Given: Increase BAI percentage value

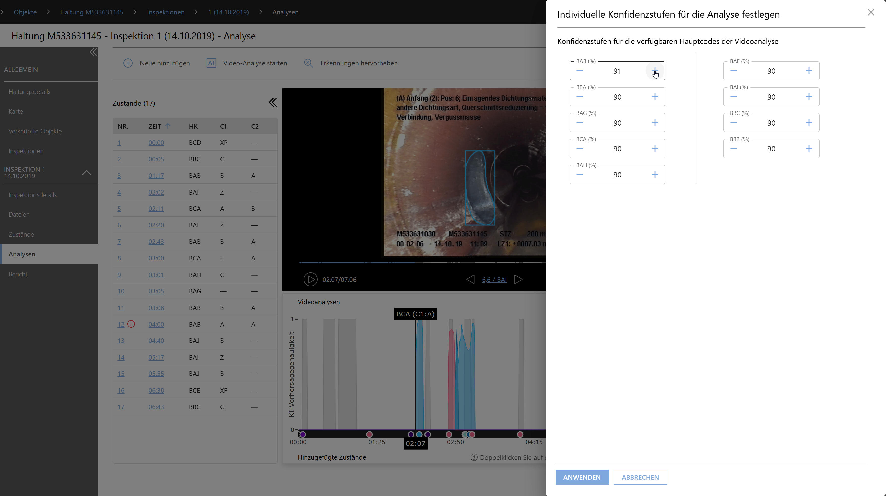Looking at the screenshot, I should pyautogui.click(x=809, y=97).
